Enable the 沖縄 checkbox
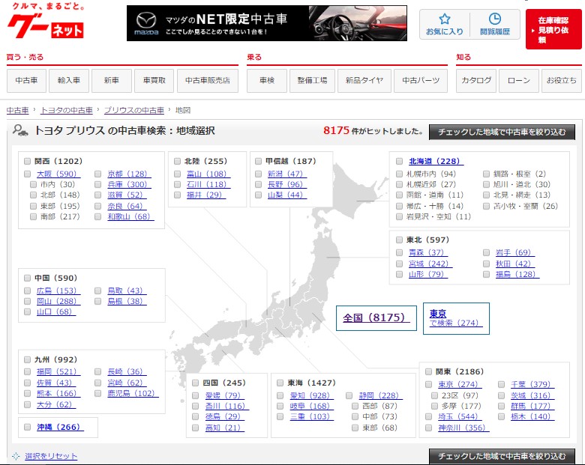Screen dimensions: 585x465 click(28, 428)
